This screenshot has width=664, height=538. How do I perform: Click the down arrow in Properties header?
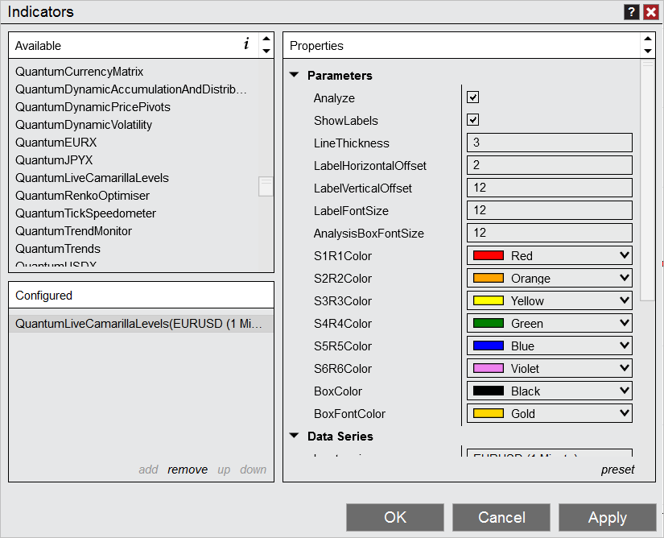point(647,51)
